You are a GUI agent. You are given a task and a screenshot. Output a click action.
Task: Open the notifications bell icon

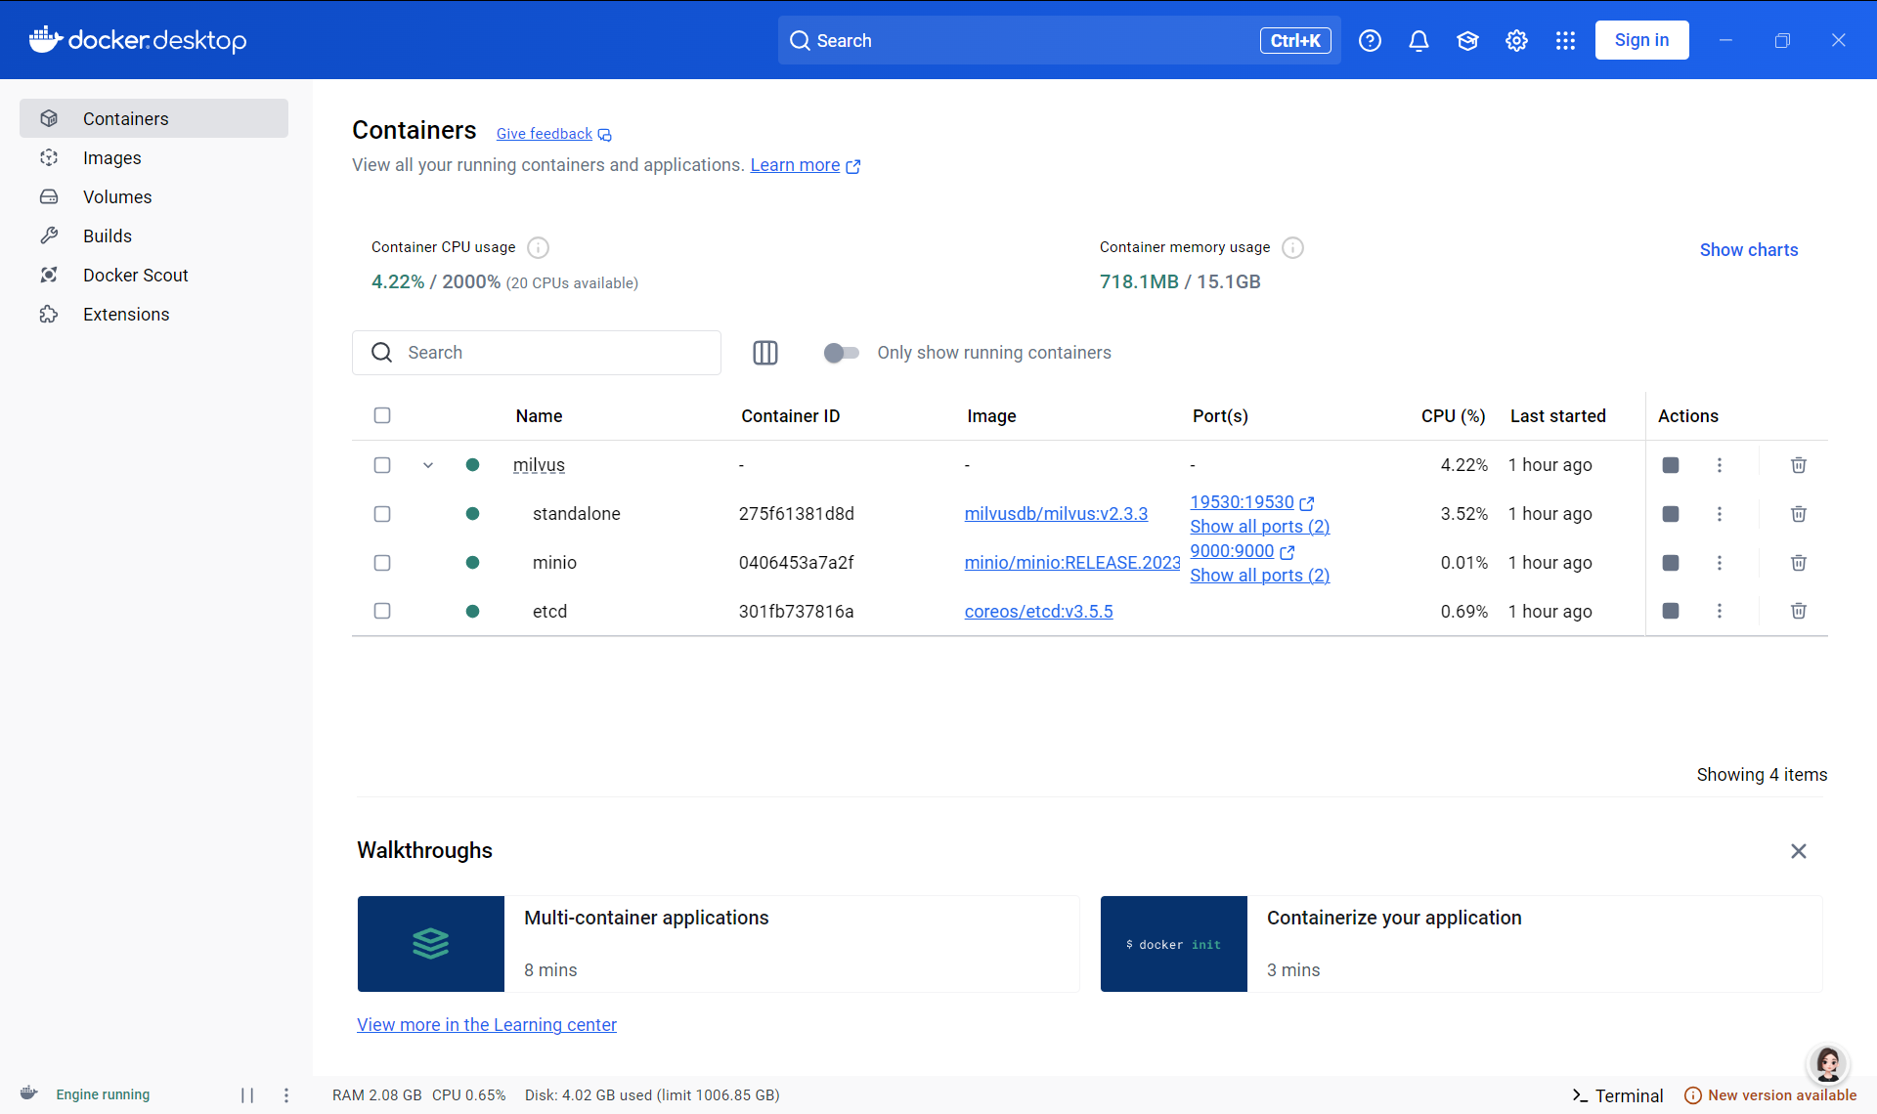(1419, 40)
